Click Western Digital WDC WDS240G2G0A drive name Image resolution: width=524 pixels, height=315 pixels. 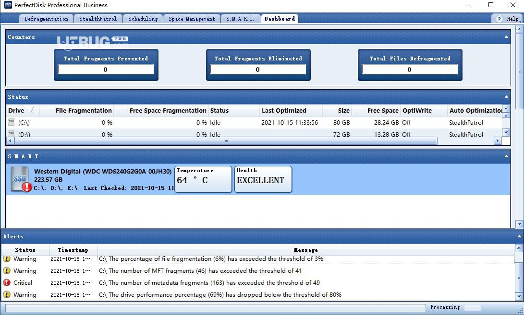tap(103, 171)
